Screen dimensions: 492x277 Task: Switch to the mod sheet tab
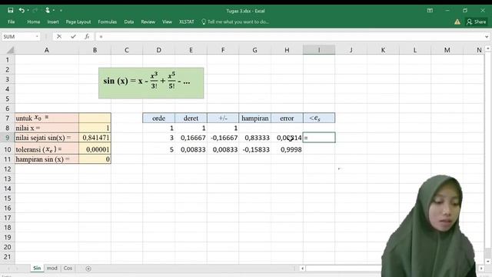click(x=52, y=269)
